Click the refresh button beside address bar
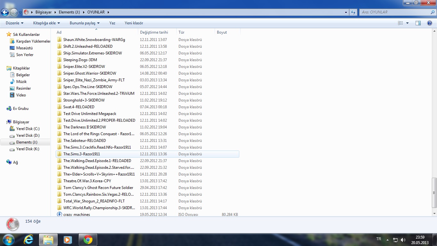This screenshot has width=437, height=246. [x=353, y=12]
